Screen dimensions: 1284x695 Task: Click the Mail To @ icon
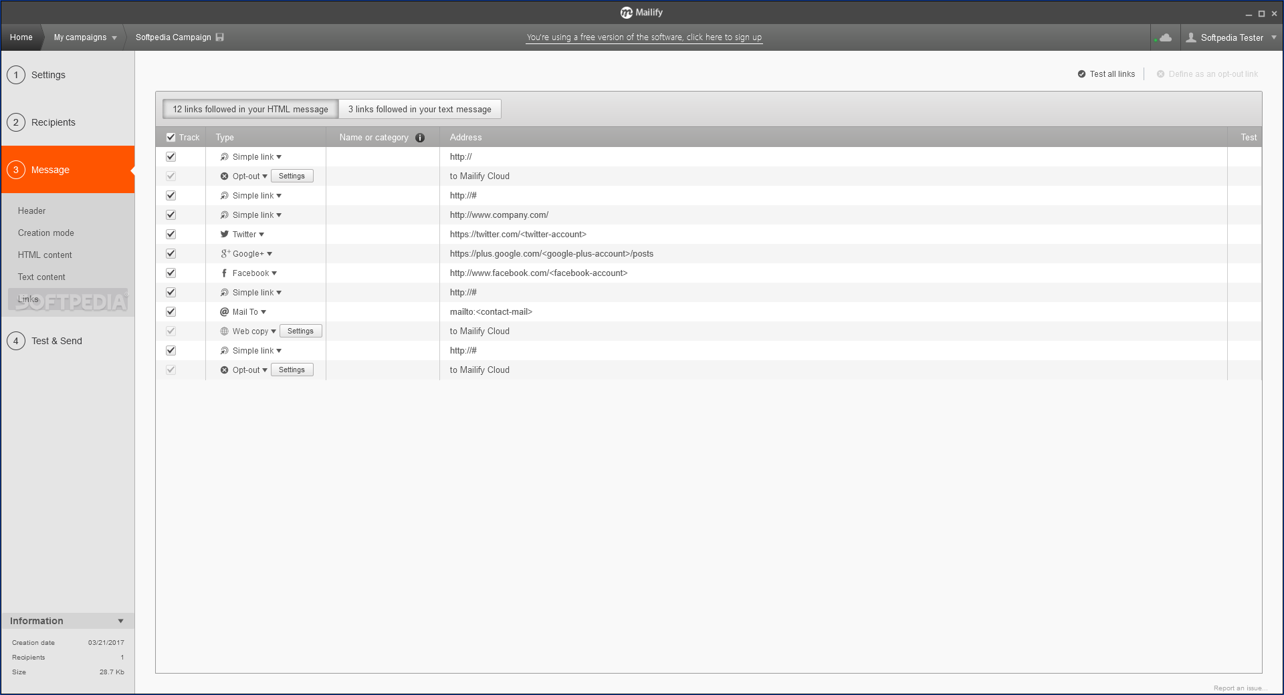225,312
